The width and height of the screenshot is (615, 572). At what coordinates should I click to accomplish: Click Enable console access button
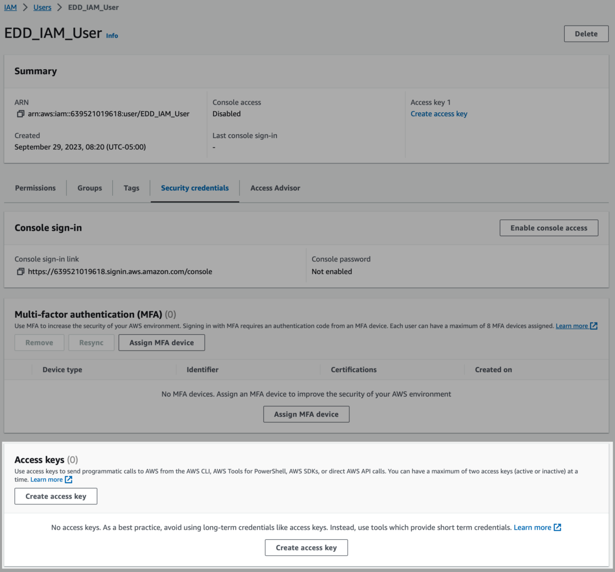pyautogui.click(x=548, y=228)
